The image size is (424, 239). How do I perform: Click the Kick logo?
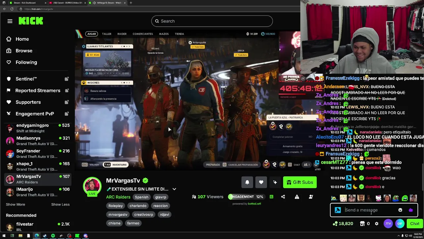point(31,21)
